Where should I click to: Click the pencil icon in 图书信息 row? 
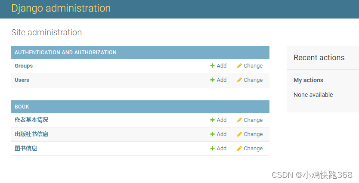[x=239, y=149]
